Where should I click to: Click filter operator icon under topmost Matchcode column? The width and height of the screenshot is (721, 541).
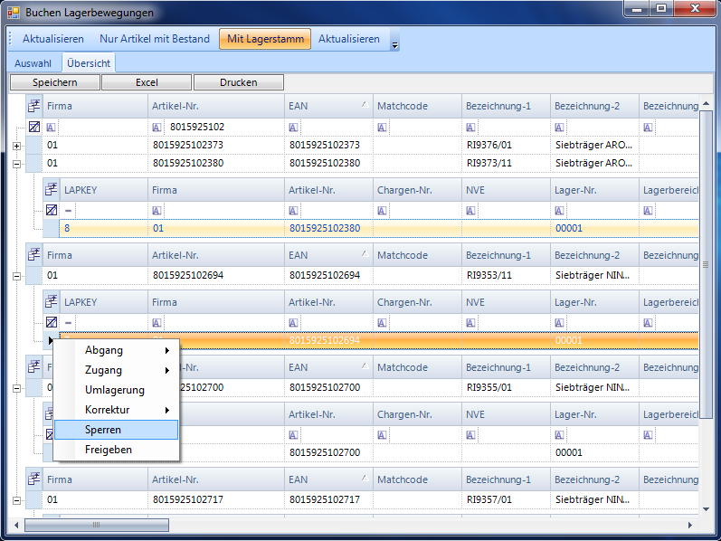pyautogui.click(x=383, y=128)
